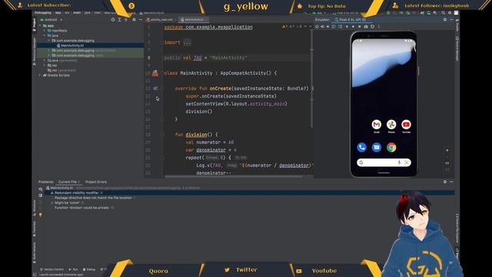
Task: Open the Gmail app on the emulator
Action: click(x=376, y=125)
